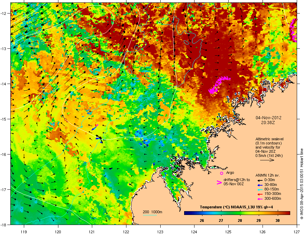Click the time label 20:38Z
The width and height of the screenshot is (304, 235).
pos(268,123)
